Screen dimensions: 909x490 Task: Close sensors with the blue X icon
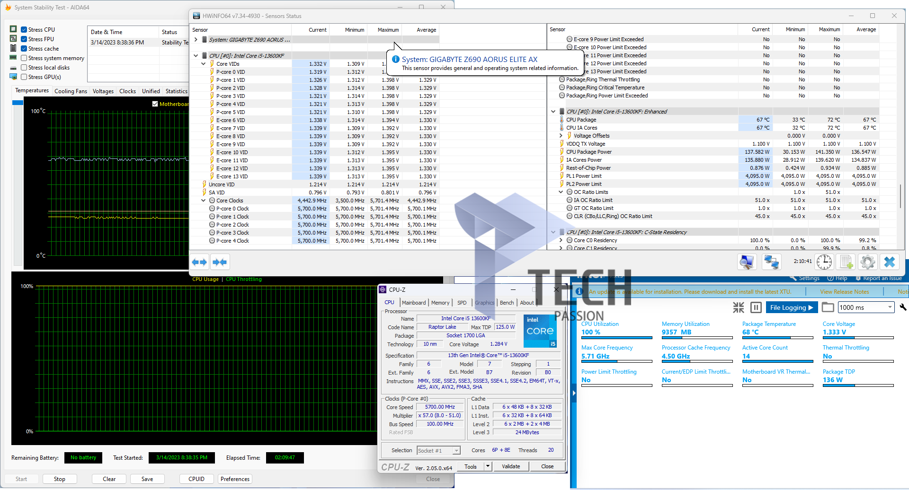pos(890,262)
